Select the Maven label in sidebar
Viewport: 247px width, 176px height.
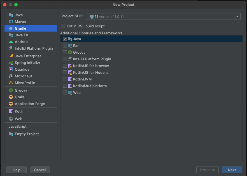point(20,22)
